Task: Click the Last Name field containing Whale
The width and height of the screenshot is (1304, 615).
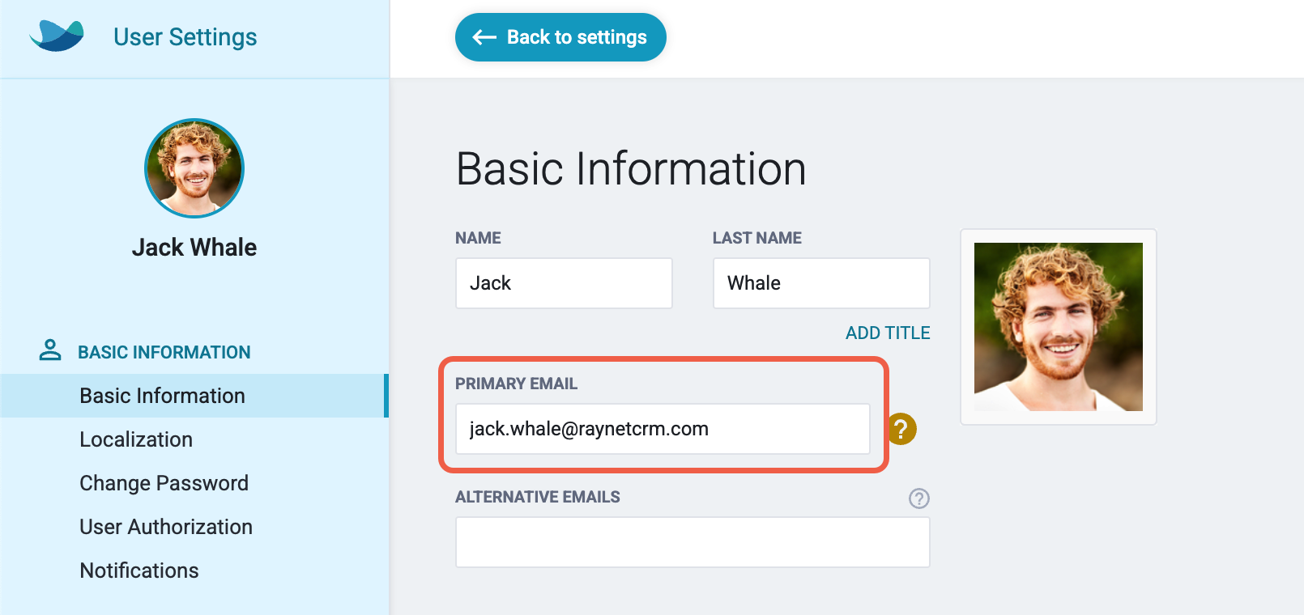Action: click(821, 283)
